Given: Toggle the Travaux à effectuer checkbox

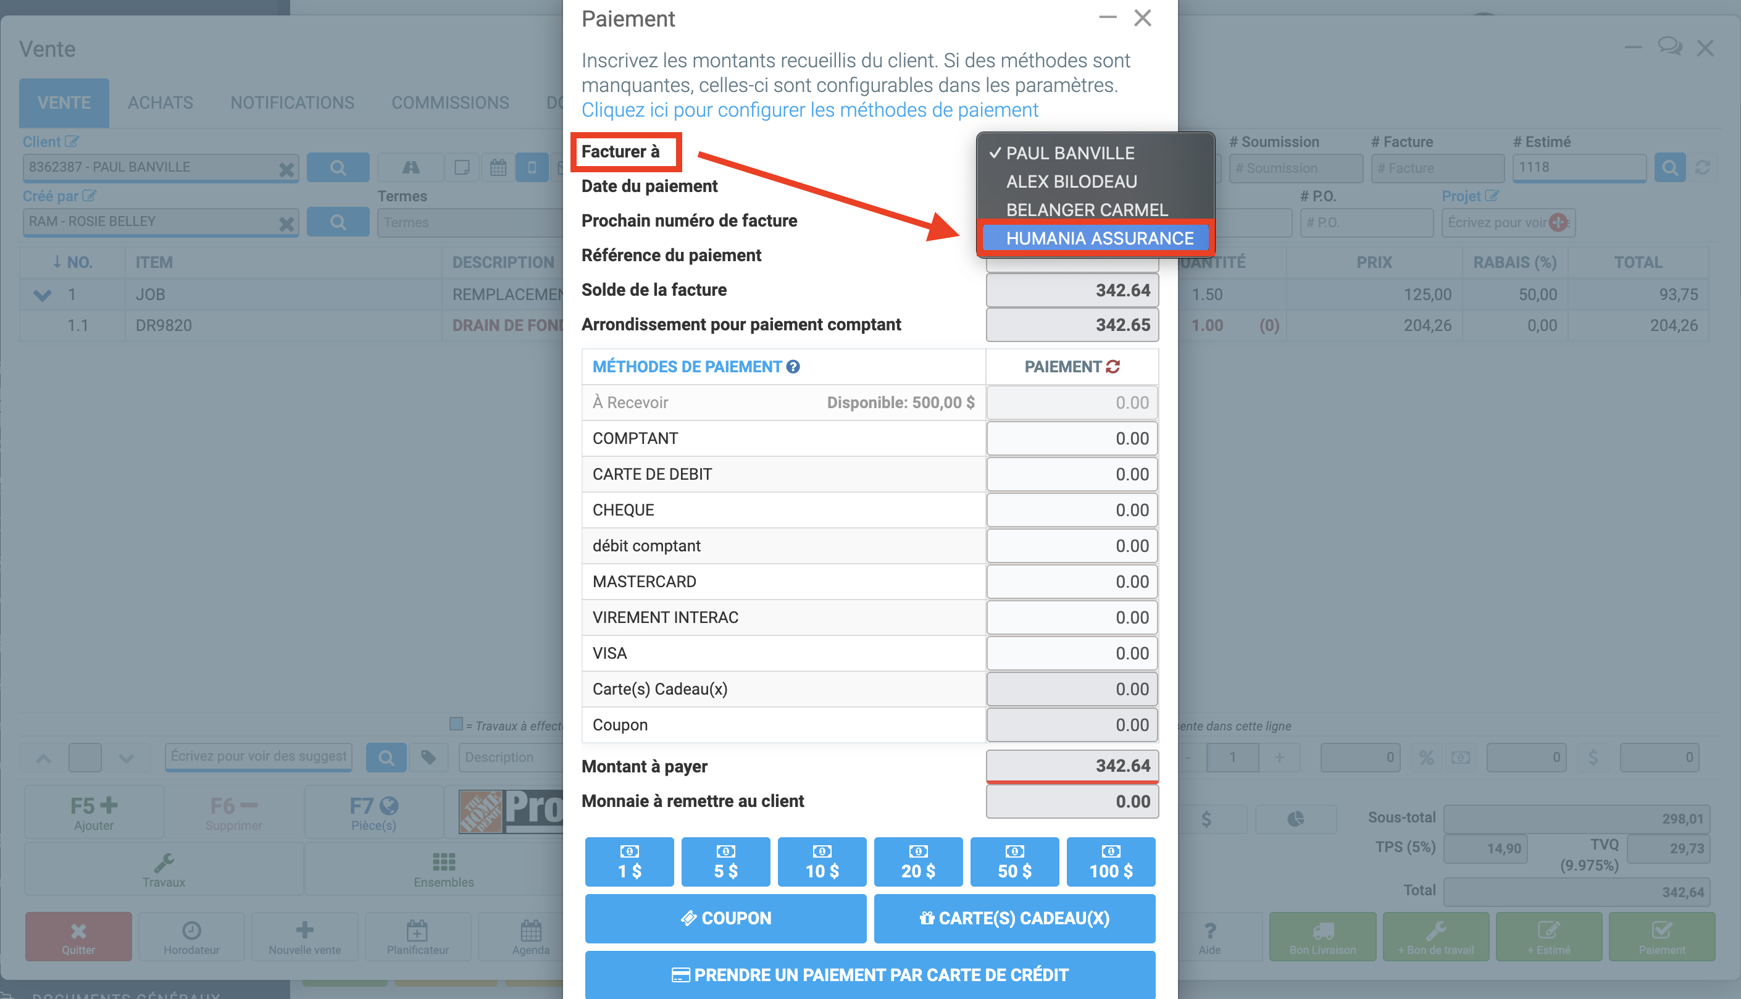Looking at the screenshot, I should click(456, 724).
